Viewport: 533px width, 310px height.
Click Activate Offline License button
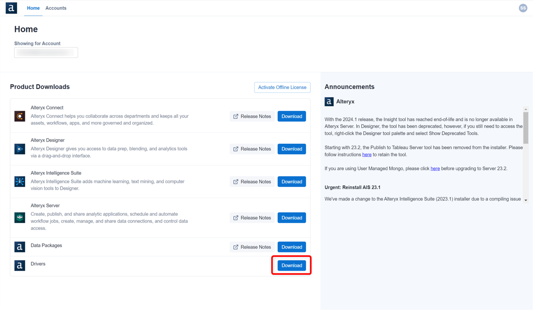[x=282, y=87]
